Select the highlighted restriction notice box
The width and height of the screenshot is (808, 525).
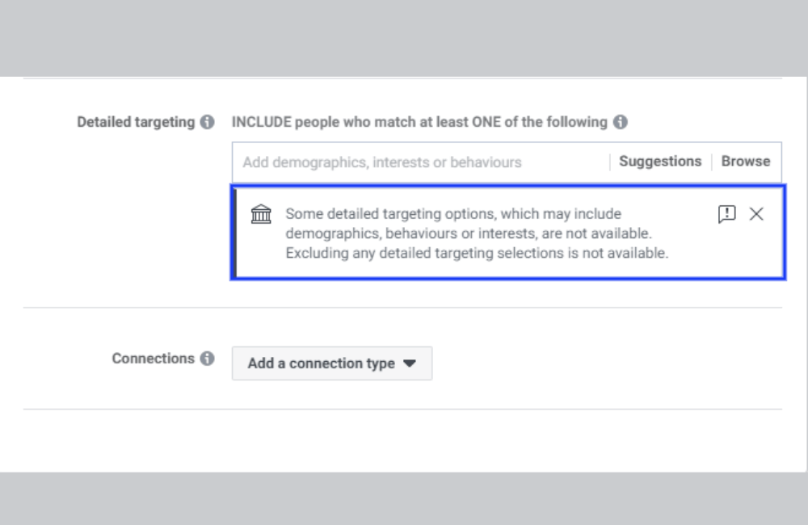(507, 233)
